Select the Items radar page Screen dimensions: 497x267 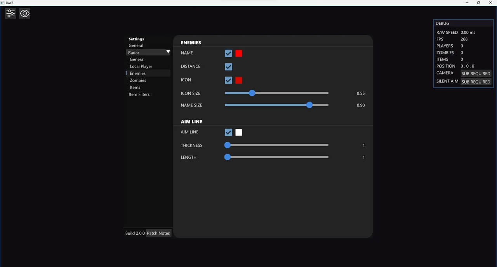(135, 87)
